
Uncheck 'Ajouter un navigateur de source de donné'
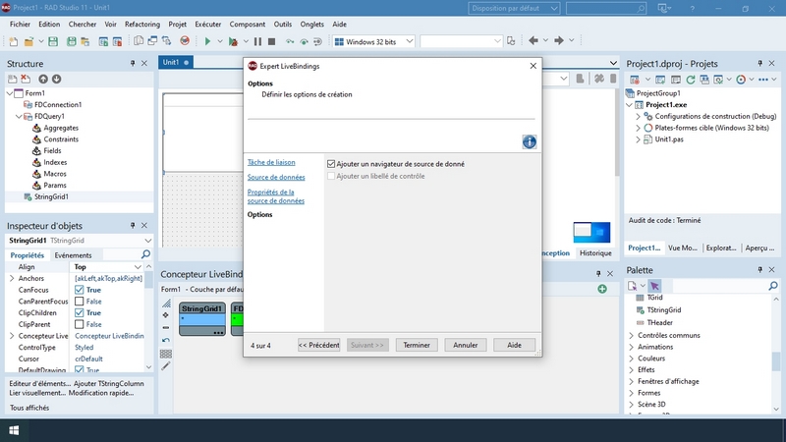click(x=331, y=164)
